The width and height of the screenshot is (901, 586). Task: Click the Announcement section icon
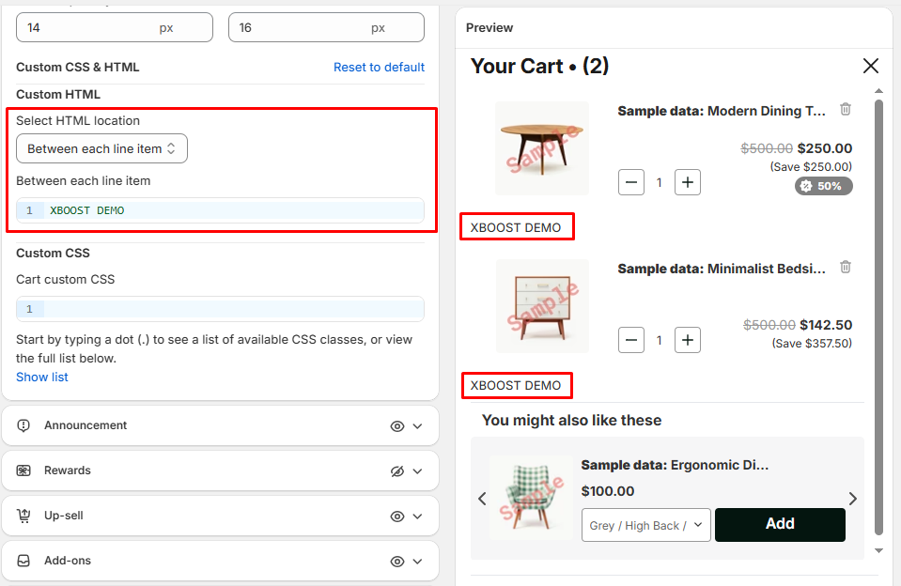[x=24, y=425]
